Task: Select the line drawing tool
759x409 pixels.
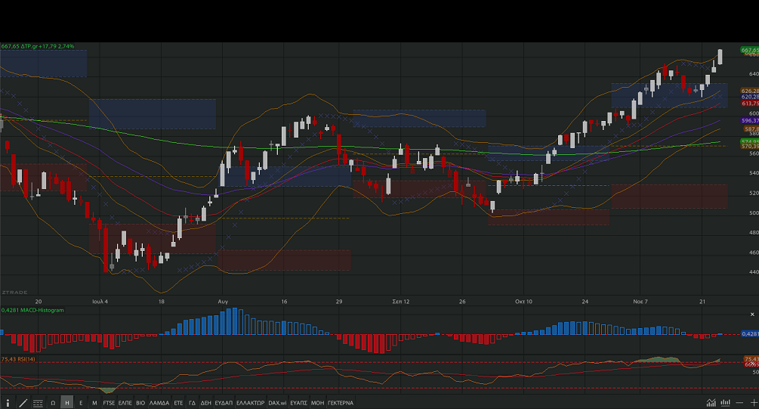Action: (x=23, y=403)
